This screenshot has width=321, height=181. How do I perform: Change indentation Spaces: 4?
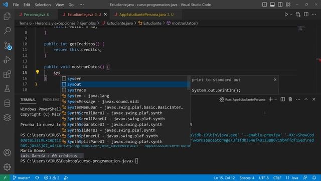coord(247,177)
